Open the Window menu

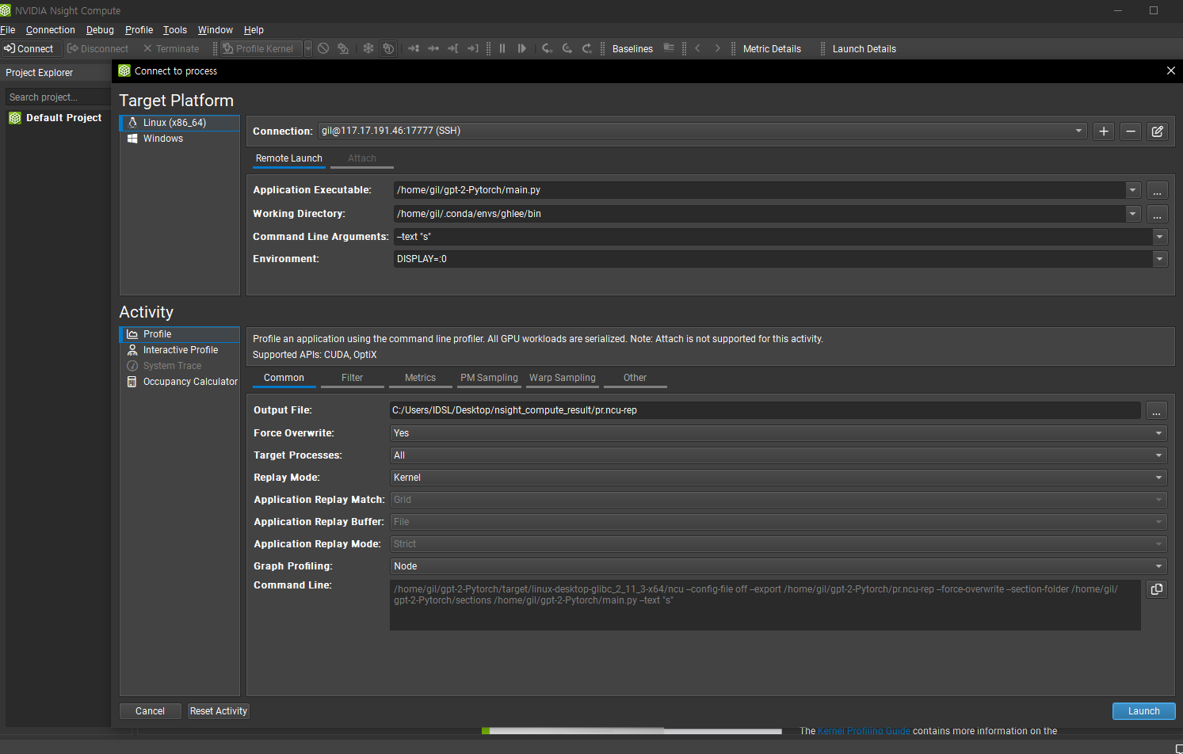click(216, 30)
